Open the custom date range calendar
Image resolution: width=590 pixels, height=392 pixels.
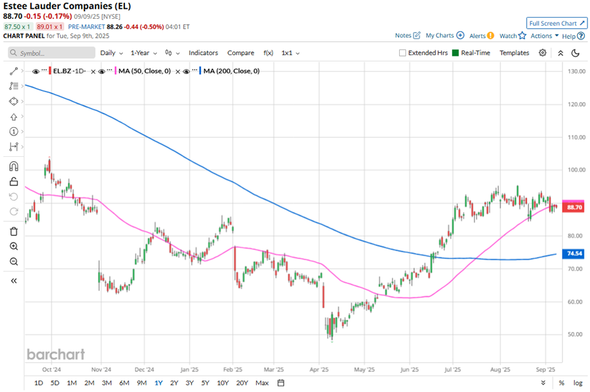(x=281, y=383)
